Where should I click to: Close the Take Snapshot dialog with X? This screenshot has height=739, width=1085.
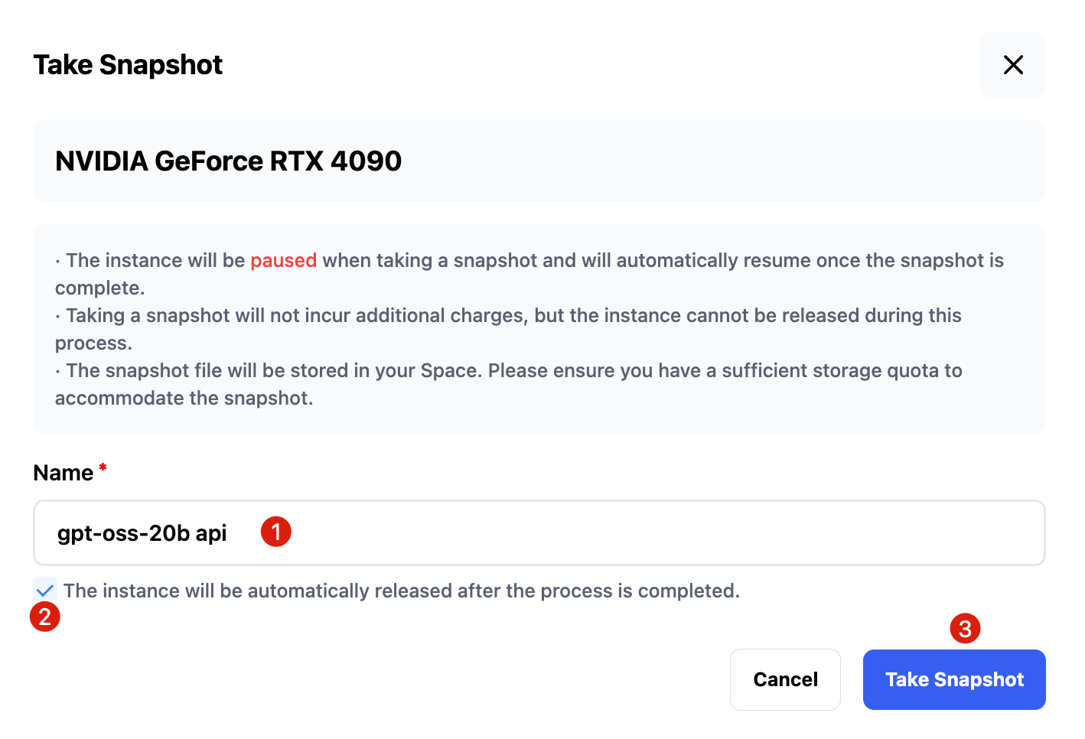tap(1012, 65)
